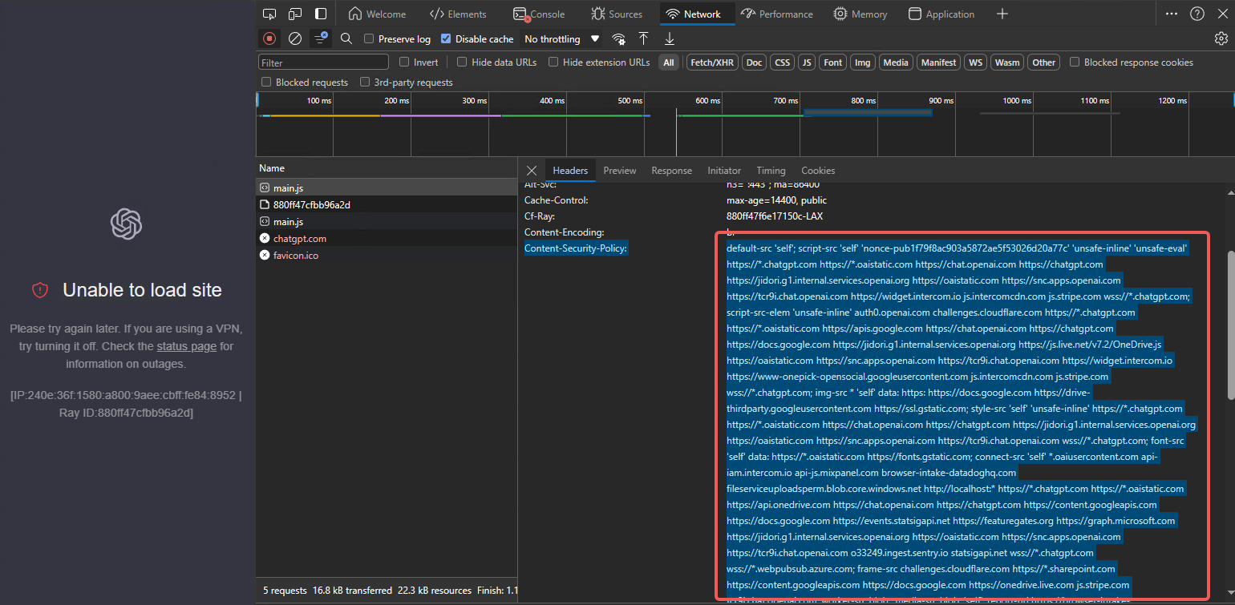Filter requests by Wasm
The height and width of the screenshot is (605, 1235).
(1007, 63)
